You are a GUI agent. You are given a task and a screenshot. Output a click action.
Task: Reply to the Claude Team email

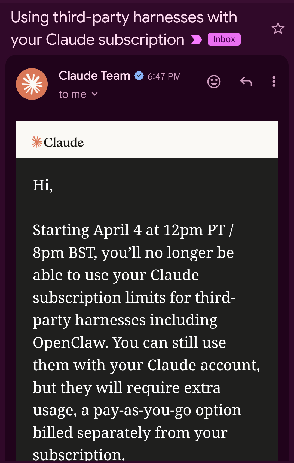[x=246, y=82]
